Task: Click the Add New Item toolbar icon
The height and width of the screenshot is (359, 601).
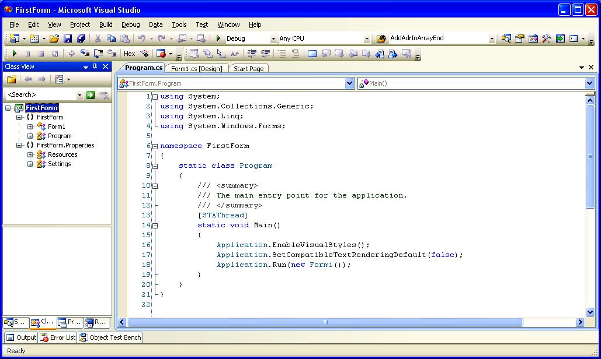Action: click(34, 38)
